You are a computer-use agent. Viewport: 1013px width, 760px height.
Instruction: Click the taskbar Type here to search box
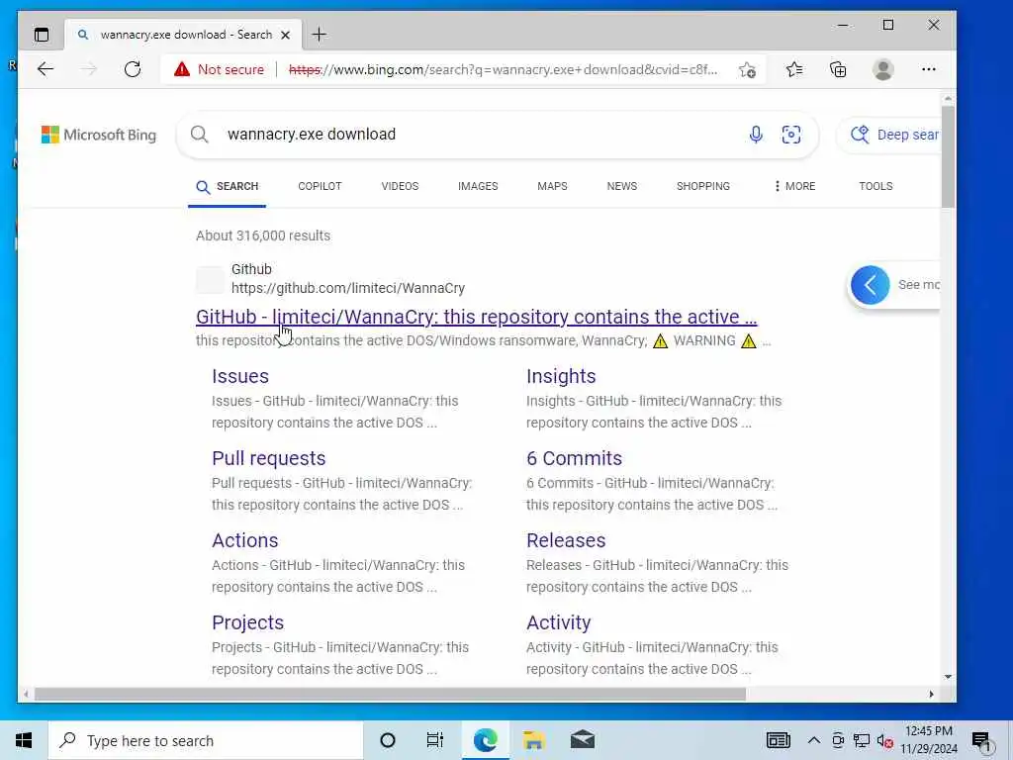(206, 740)
